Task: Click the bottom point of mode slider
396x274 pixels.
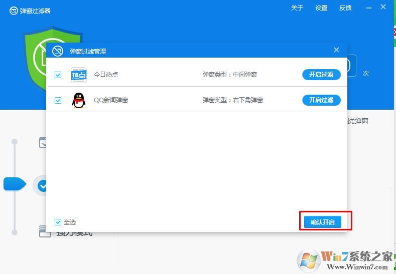Action: point(15,232)
